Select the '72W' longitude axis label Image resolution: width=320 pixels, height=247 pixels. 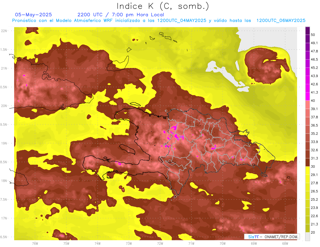tap(160, 243)
